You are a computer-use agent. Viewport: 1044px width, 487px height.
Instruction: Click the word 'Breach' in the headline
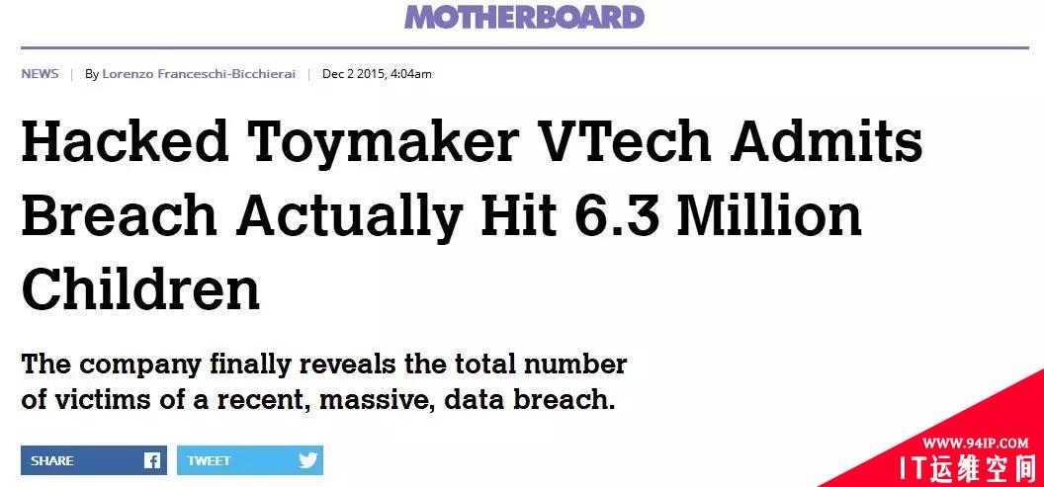click(119, 214)
